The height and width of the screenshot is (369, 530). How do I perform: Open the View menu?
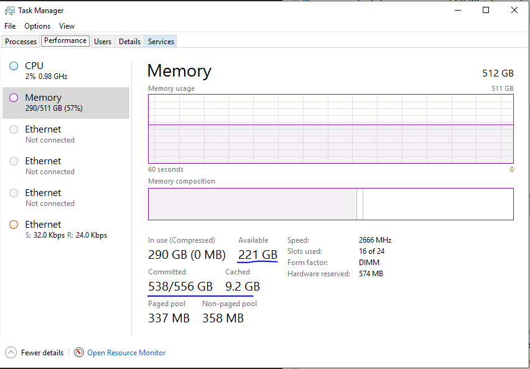click(67, 26)
